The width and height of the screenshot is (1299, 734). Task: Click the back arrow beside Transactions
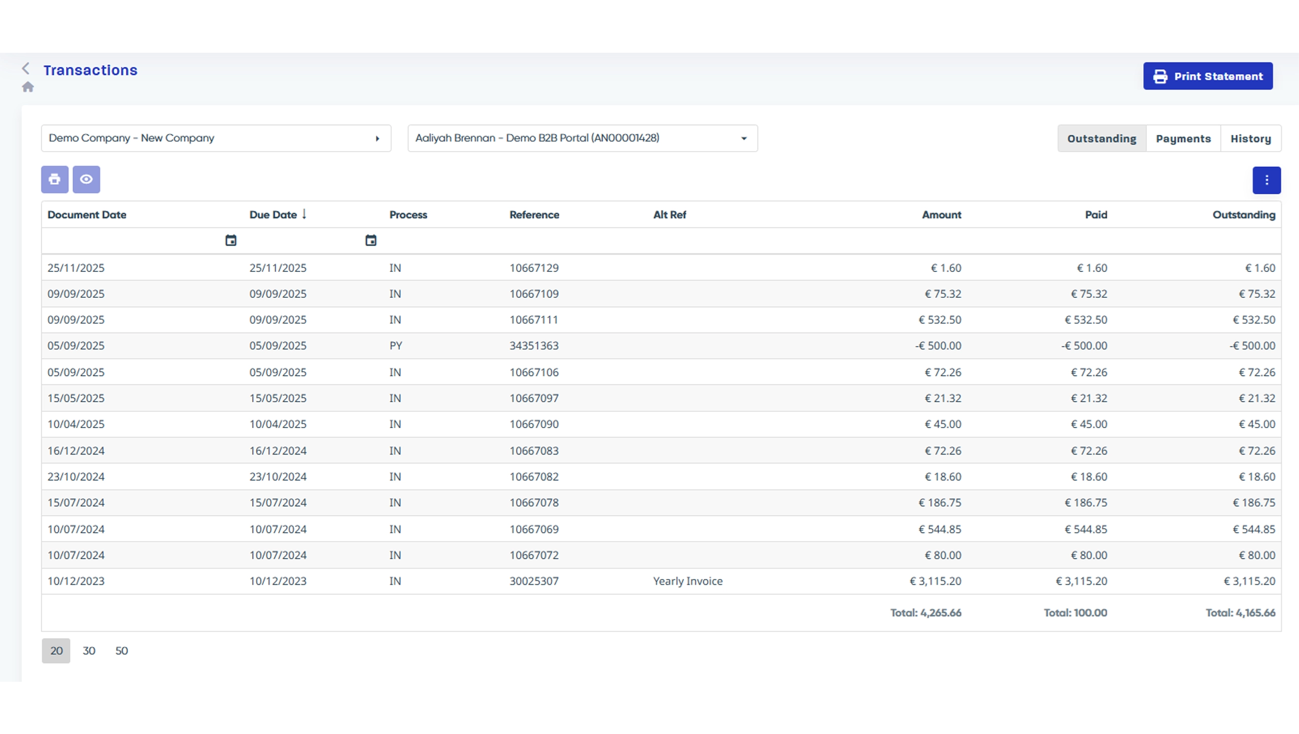[26, 68]
